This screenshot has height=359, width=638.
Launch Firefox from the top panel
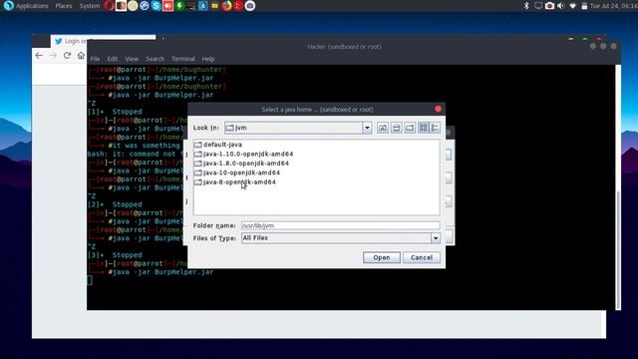point(226,6)
